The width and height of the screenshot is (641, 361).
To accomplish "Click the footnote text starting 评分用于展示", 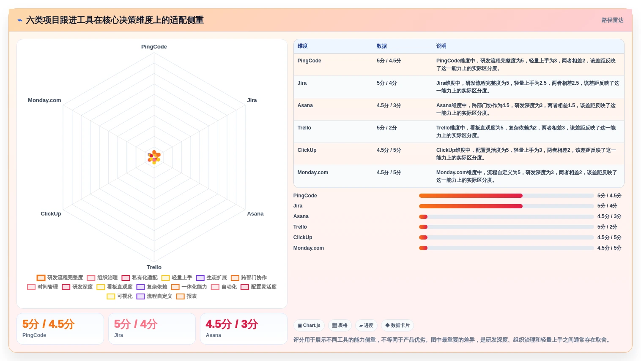I will [x=453, y=340].
